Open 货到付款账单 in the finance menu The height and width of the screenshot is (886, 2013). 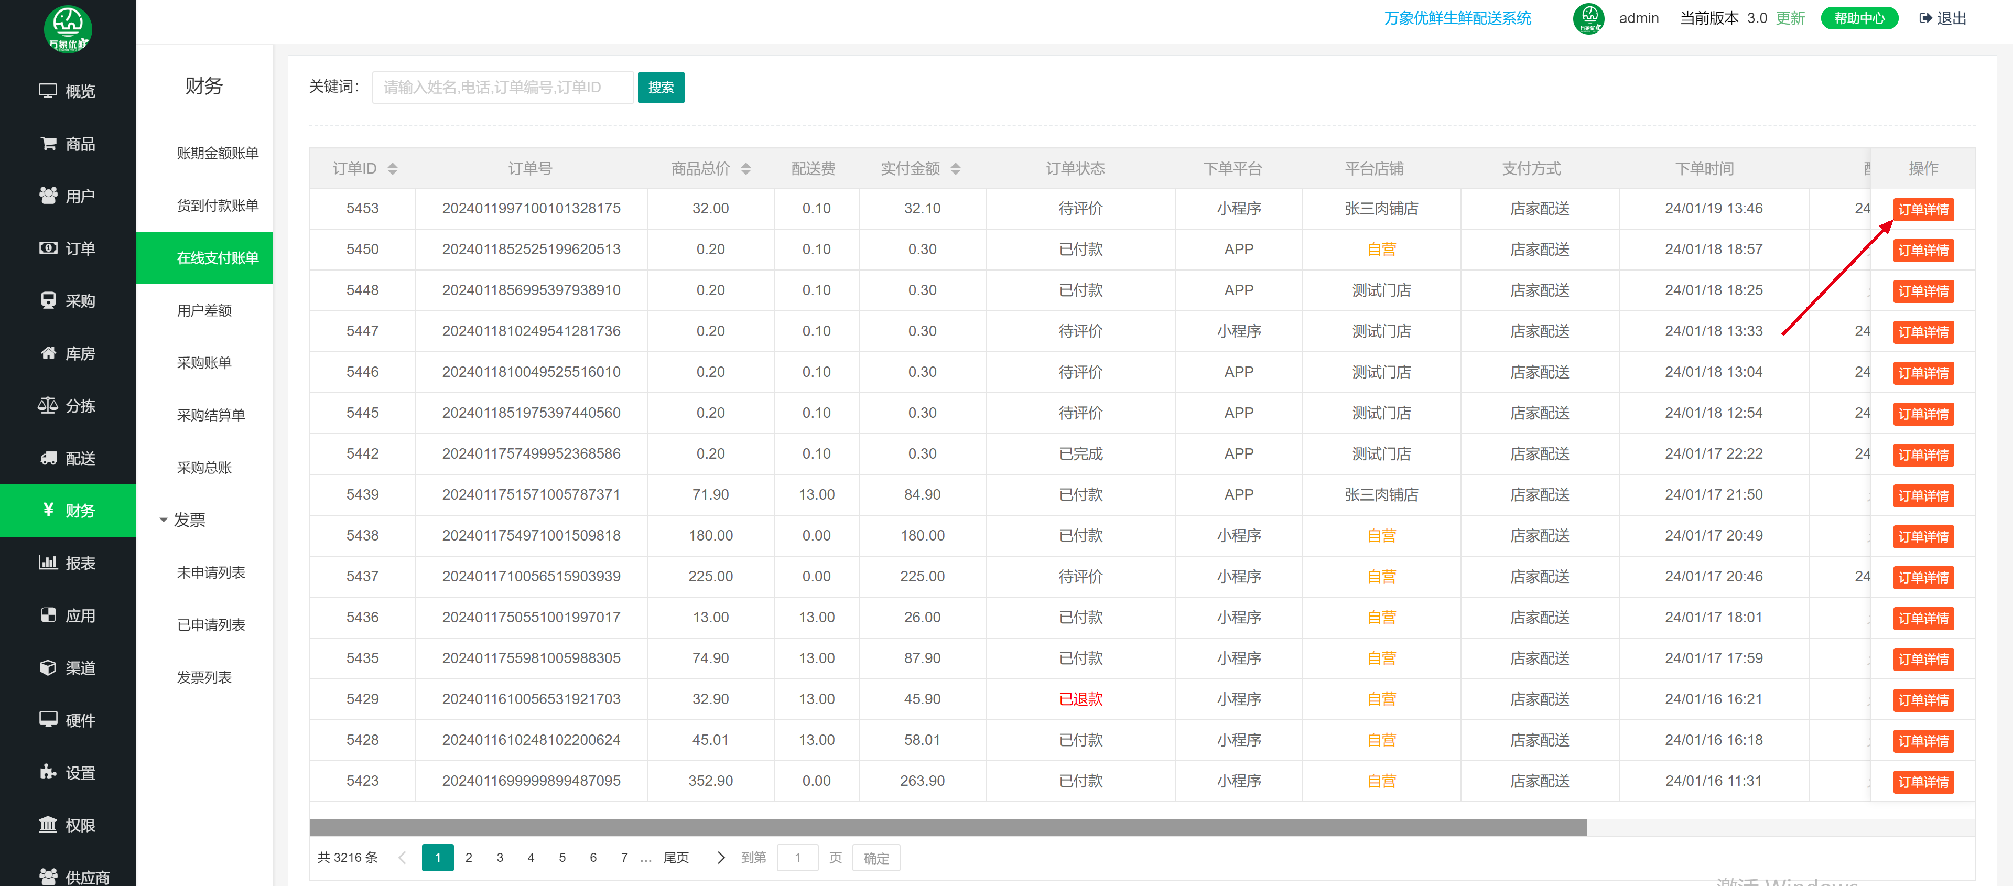[217, 206]
